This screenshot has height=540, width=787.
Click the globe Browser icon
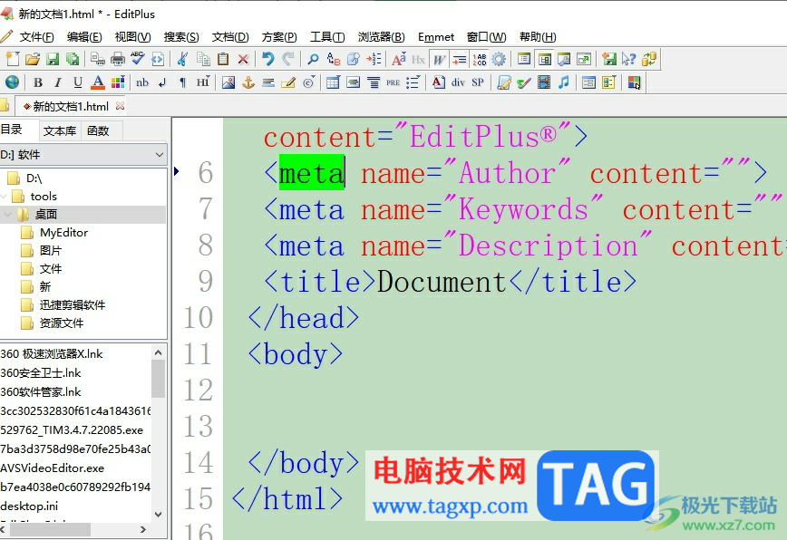tap(12, 82)
